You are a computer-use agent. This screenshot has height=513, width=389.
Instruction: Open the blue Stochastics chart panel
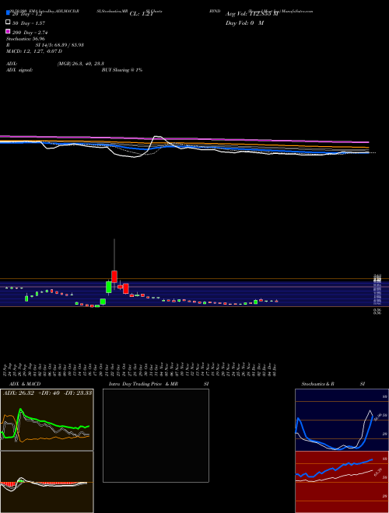[342, 420]
